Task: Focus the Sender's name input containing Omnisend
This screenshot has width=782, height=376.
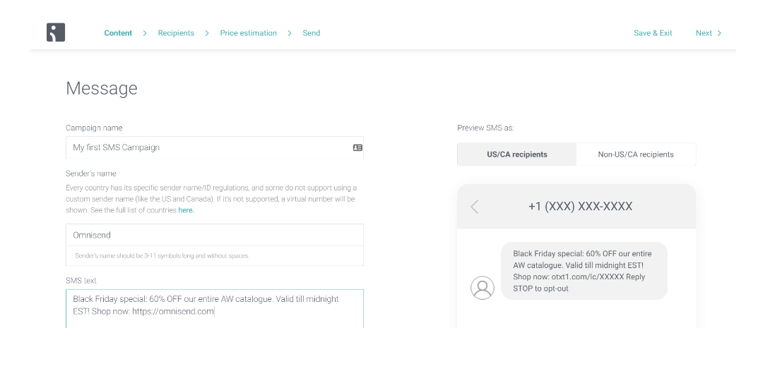Action: coord(215,235)
